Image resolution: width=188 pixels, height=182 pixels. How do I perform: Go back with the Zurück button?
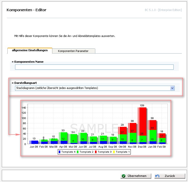click(170, 176)
